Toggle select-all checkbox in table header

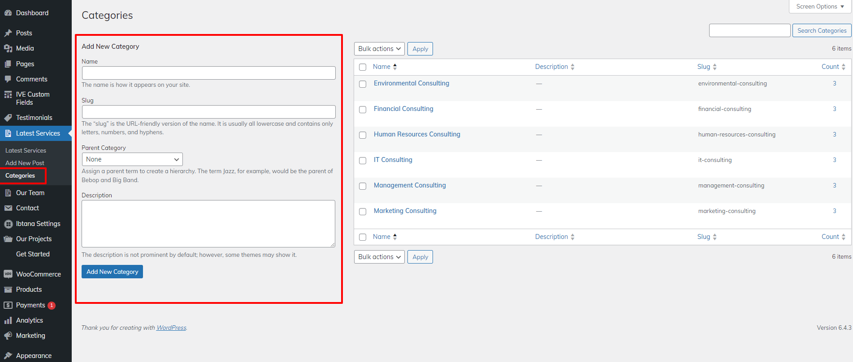click(363, 67)
